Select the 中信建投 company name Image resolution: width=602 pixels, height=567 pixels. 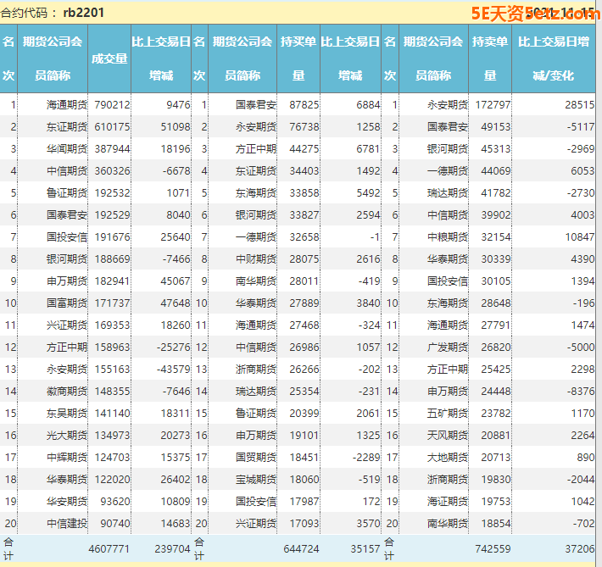pos(67,524)
